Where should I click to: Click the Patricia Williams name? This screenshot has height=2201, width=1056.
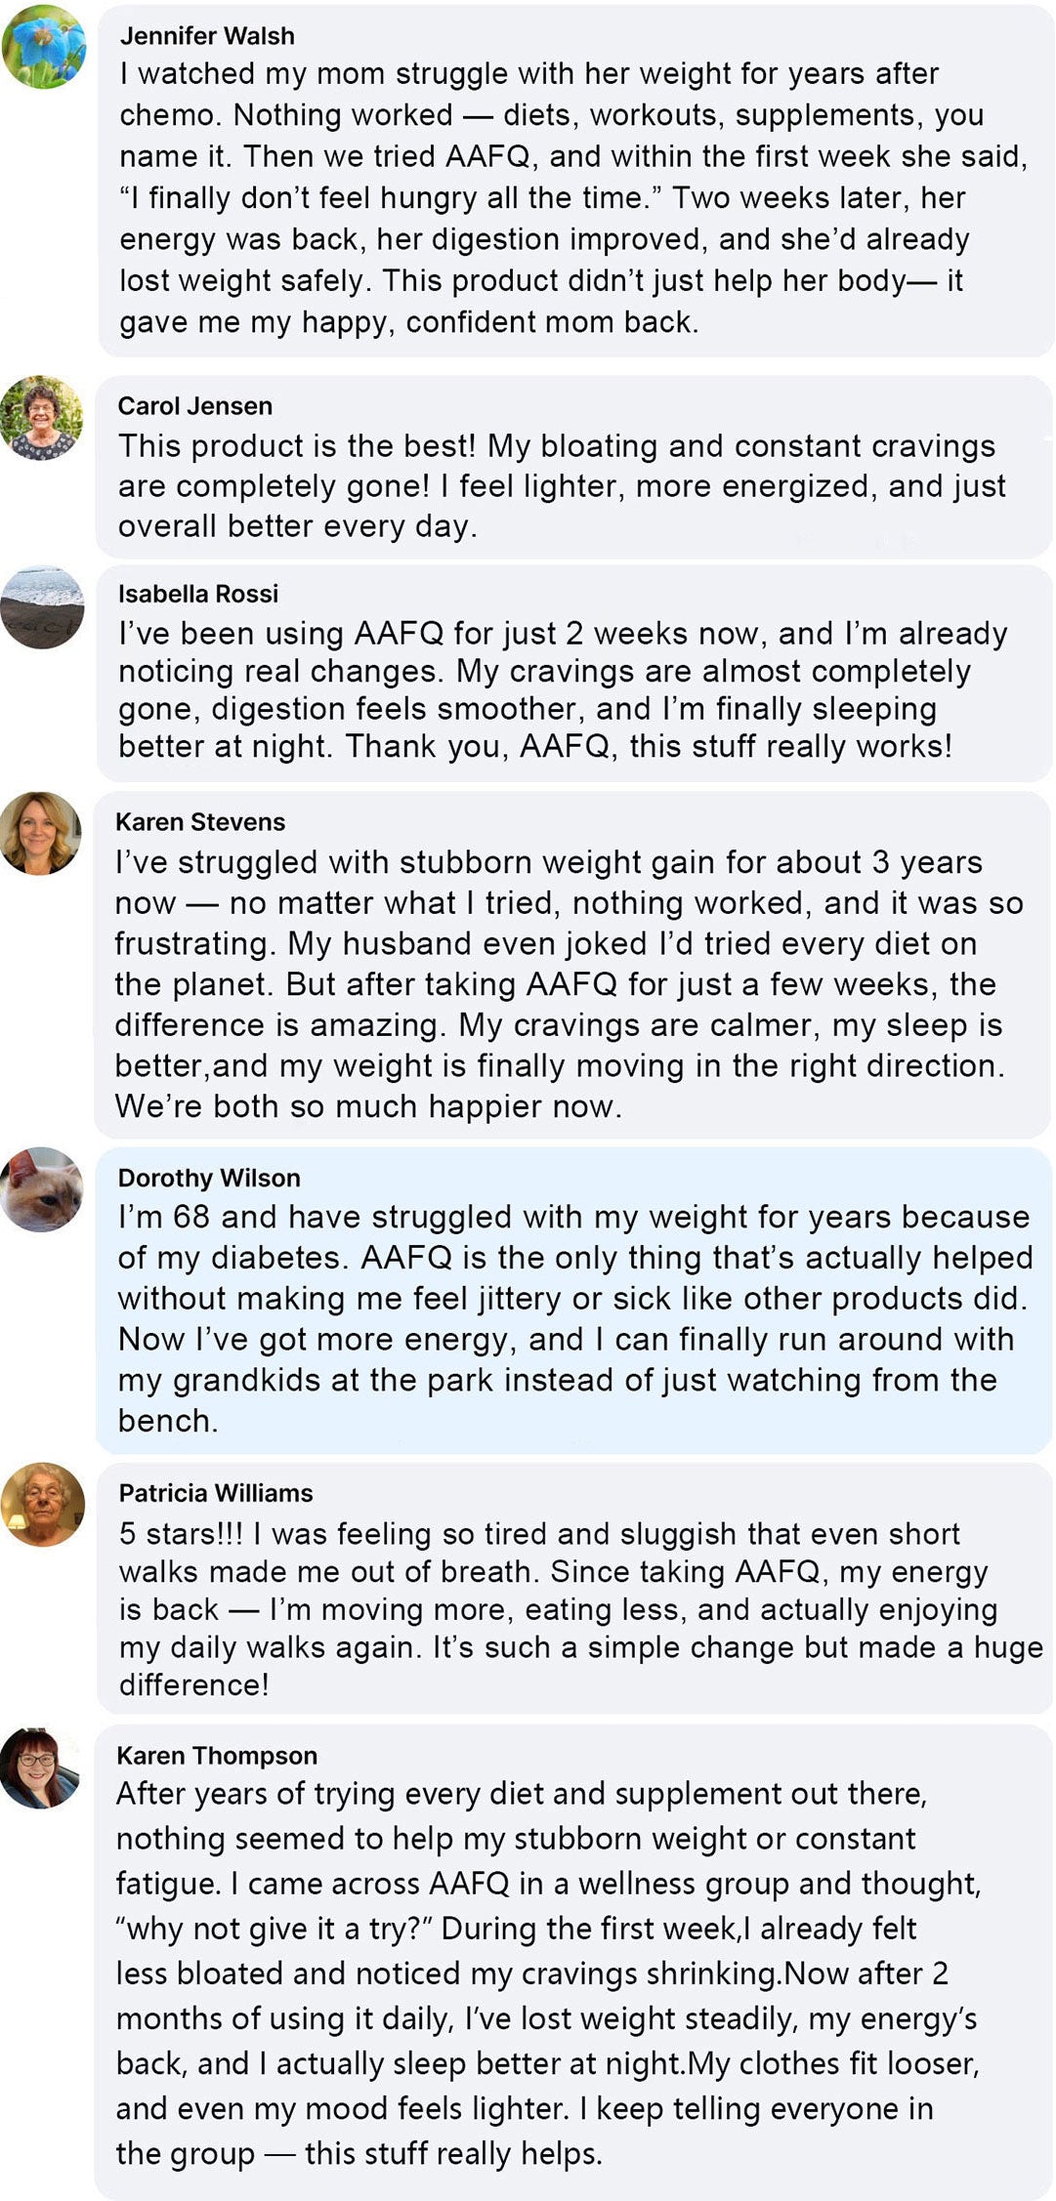click(216, 1493)
